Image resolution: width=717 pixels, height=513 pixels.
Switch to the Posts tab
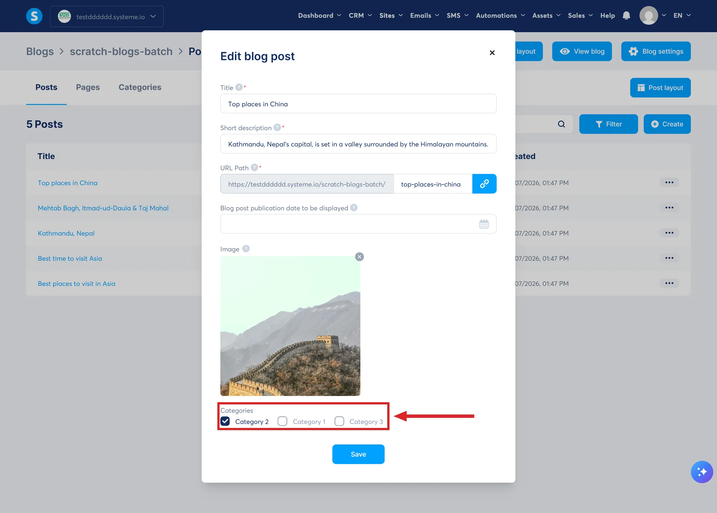[x=46, y=87]
